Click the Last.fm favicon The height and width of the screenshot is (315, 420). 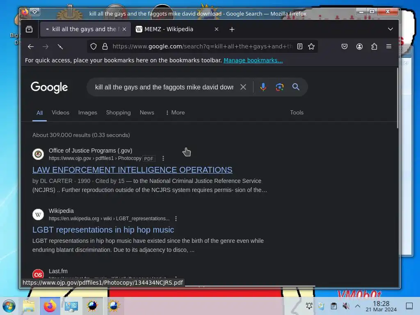coord(38,274)
